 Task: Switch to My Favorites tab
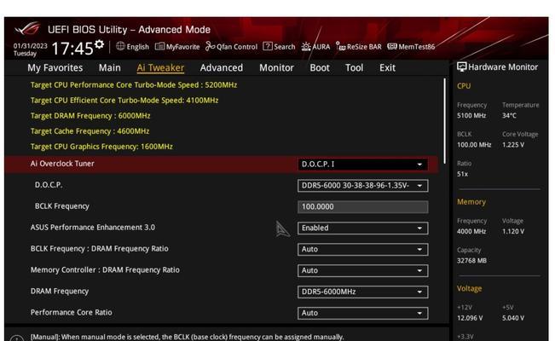pyautogui.click(x=55, y=67)
